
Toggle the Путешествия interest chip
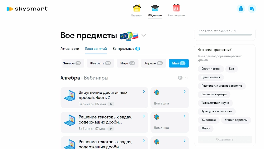click(x=211, y=77)
